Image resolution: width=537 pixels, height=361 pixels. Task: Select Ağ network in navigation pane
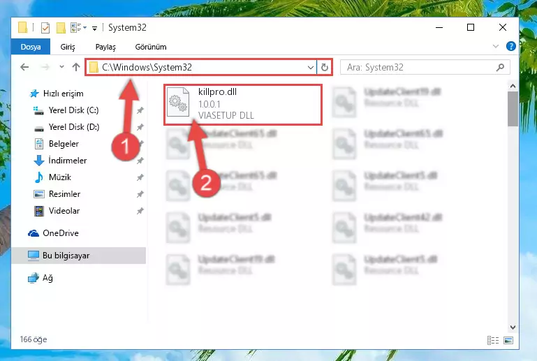[47, 278]
